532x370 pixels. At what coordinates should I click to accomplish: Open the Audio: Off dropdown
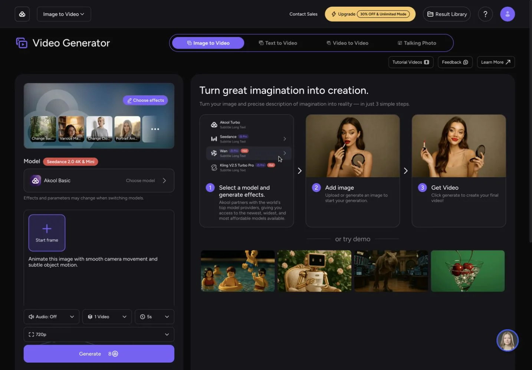52,317
